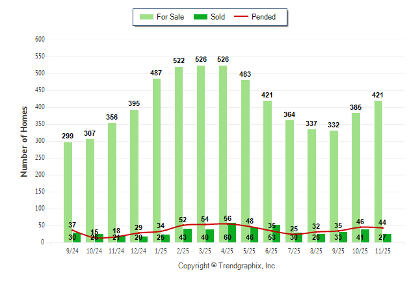This screenshot has height=282, width=420.
Task: Click the 7/25 x-axis label
Action: tap(294, 252)
